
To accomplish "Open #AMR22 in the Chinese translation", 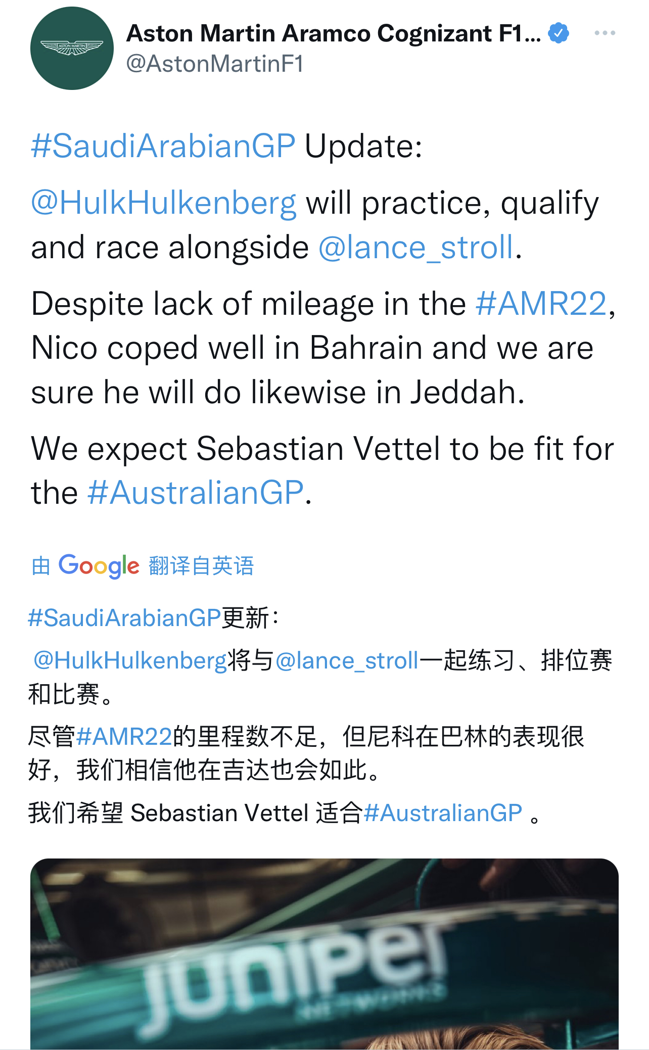I will [124, 737].
